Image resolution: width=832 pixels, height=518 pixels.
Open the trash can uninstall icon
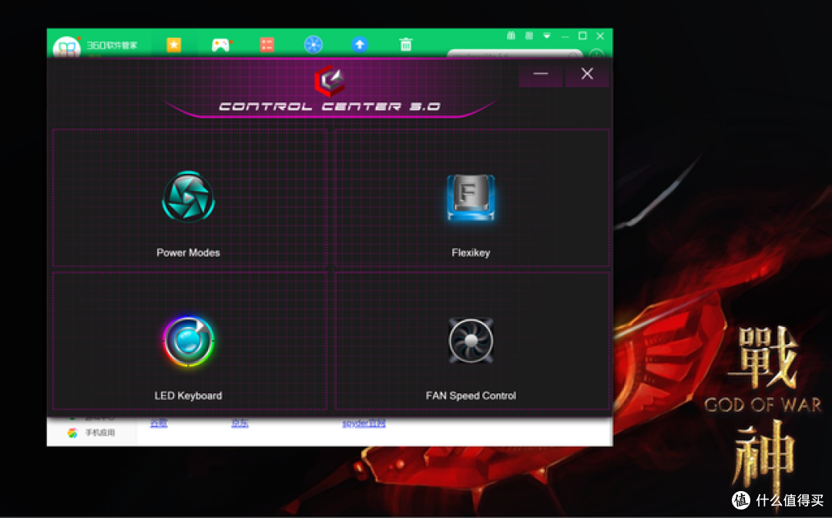[405, 45]
